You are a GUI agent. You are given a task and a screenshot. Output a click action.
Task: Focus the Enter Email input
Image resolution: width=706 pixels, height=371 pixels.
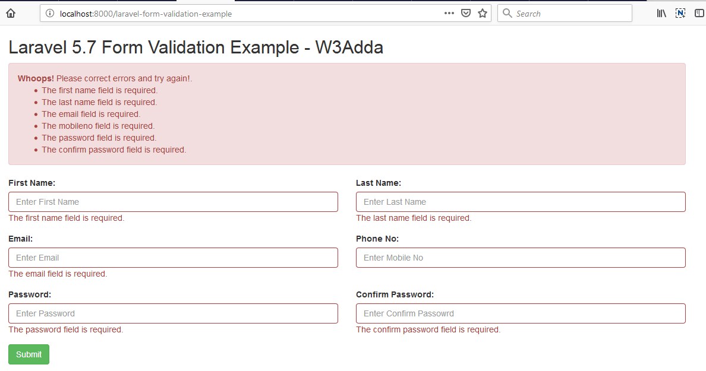tap(172, 257)
